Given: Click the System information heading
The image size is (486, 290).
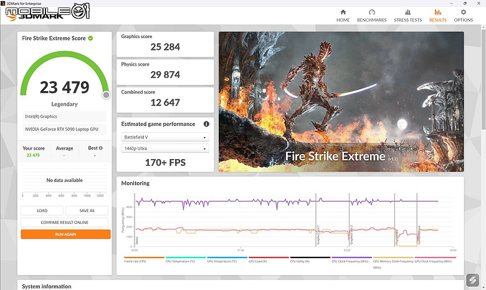Looking at the screenshot, I should tap(47, 286).
